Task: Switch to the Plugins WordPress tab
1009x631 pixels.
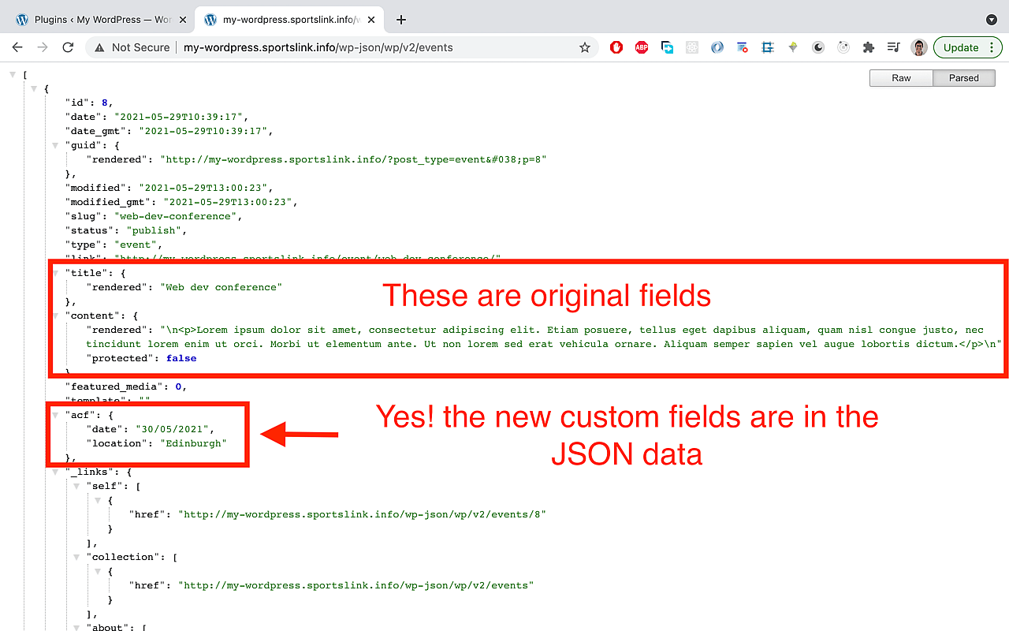Action: tap(102, 19)
